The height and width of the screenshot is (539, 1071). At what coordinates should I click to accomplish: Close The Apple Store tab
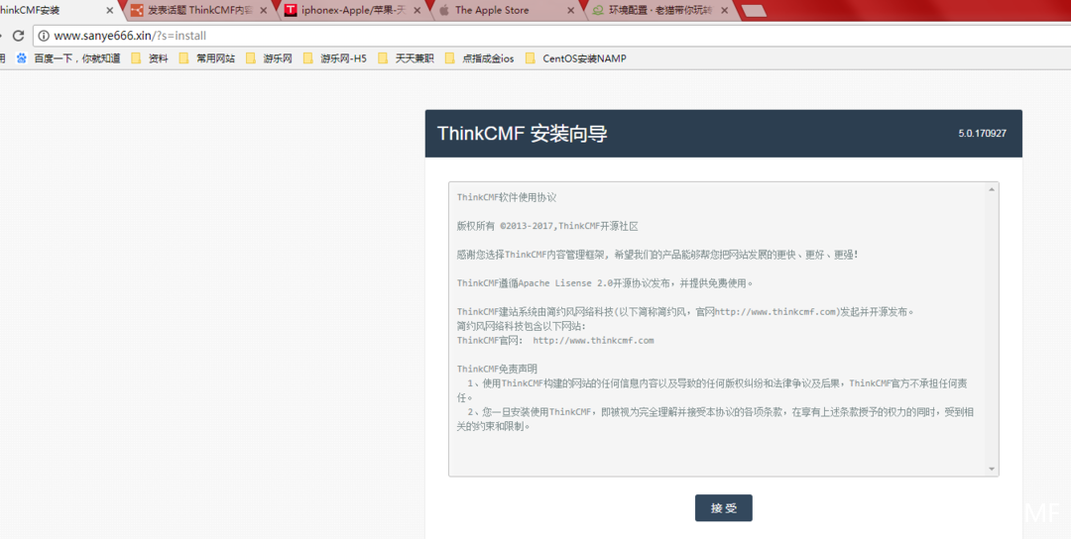tap(572, 10)
